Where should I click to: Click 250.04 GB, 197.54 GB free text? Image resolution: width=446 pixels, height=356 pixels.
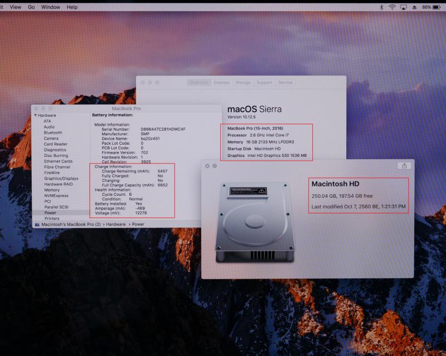342,196
